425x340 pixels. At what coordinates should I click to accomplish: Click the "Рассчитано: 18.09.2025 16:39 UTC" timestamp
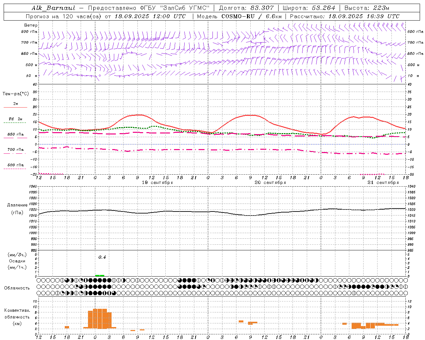[345, 16]
